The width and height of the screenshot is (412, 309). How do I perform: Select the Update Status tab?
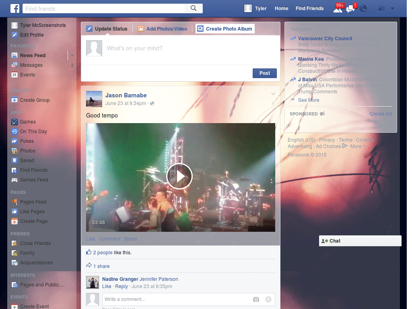coord(107,29)
